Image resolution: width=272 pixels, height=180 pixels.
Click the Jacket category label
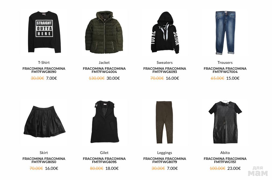tap(104, 63)
